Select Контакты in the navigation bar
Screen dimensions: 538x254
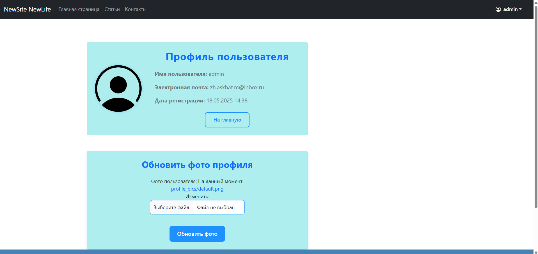[135, 9]
